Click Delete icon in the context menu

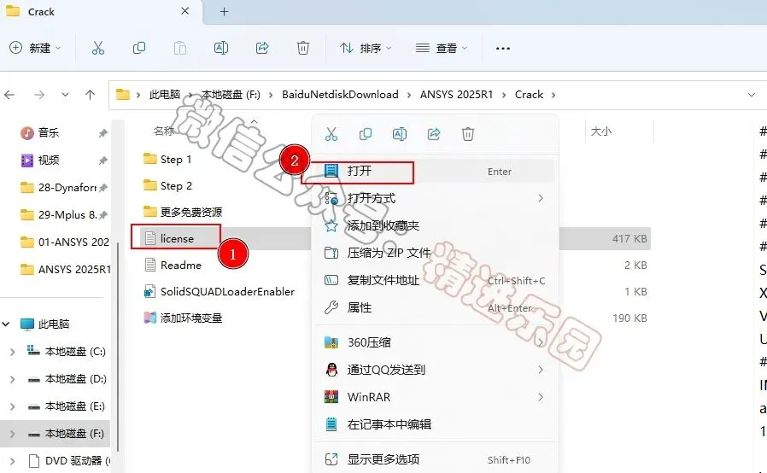tap(468, 134)
